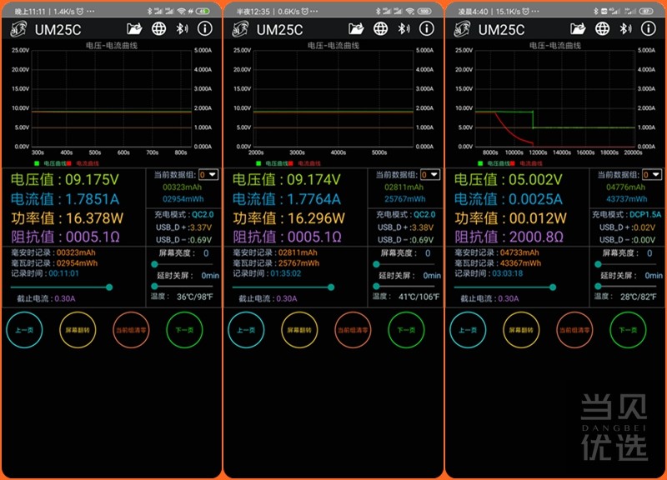Tap 当前组清零 button in the 05.002V screen
Screen dimensions: 667x480
coord(574,330)
